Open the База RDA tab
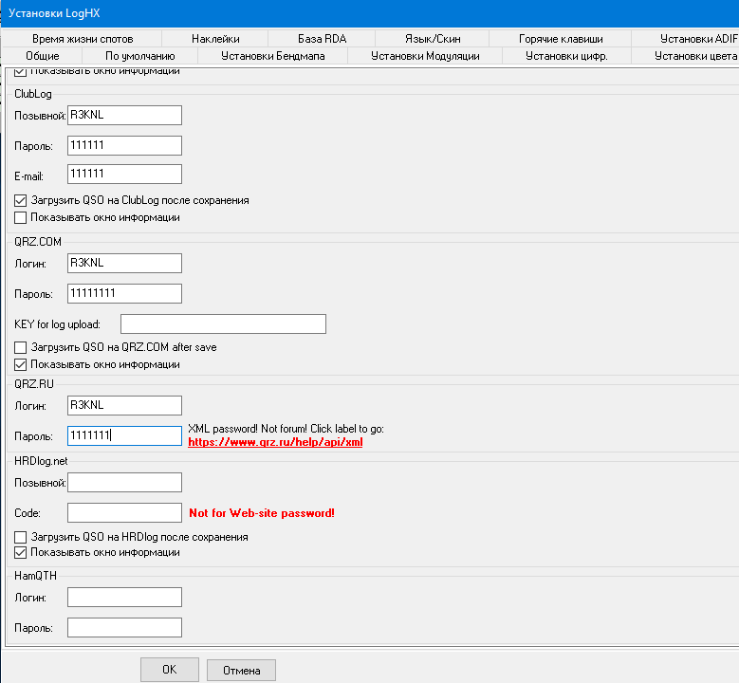 click(322, 39)
